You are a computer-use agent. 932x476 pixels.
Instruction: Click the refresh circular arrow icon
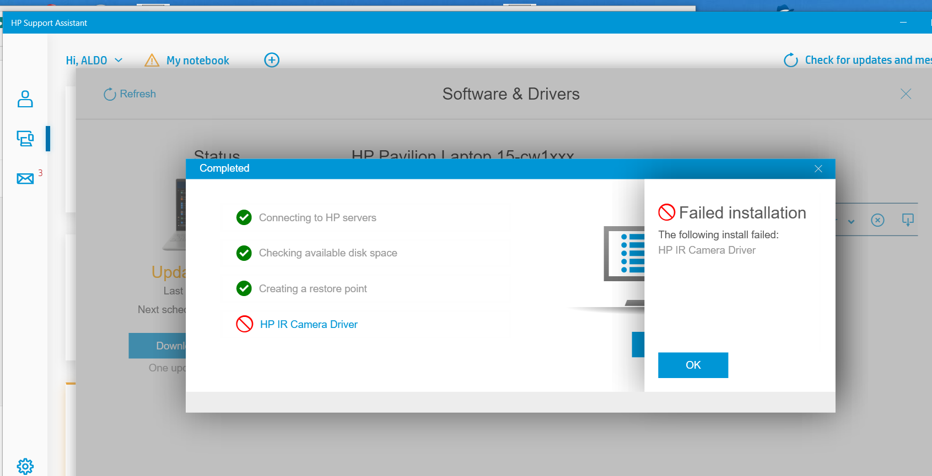(110, 94)
